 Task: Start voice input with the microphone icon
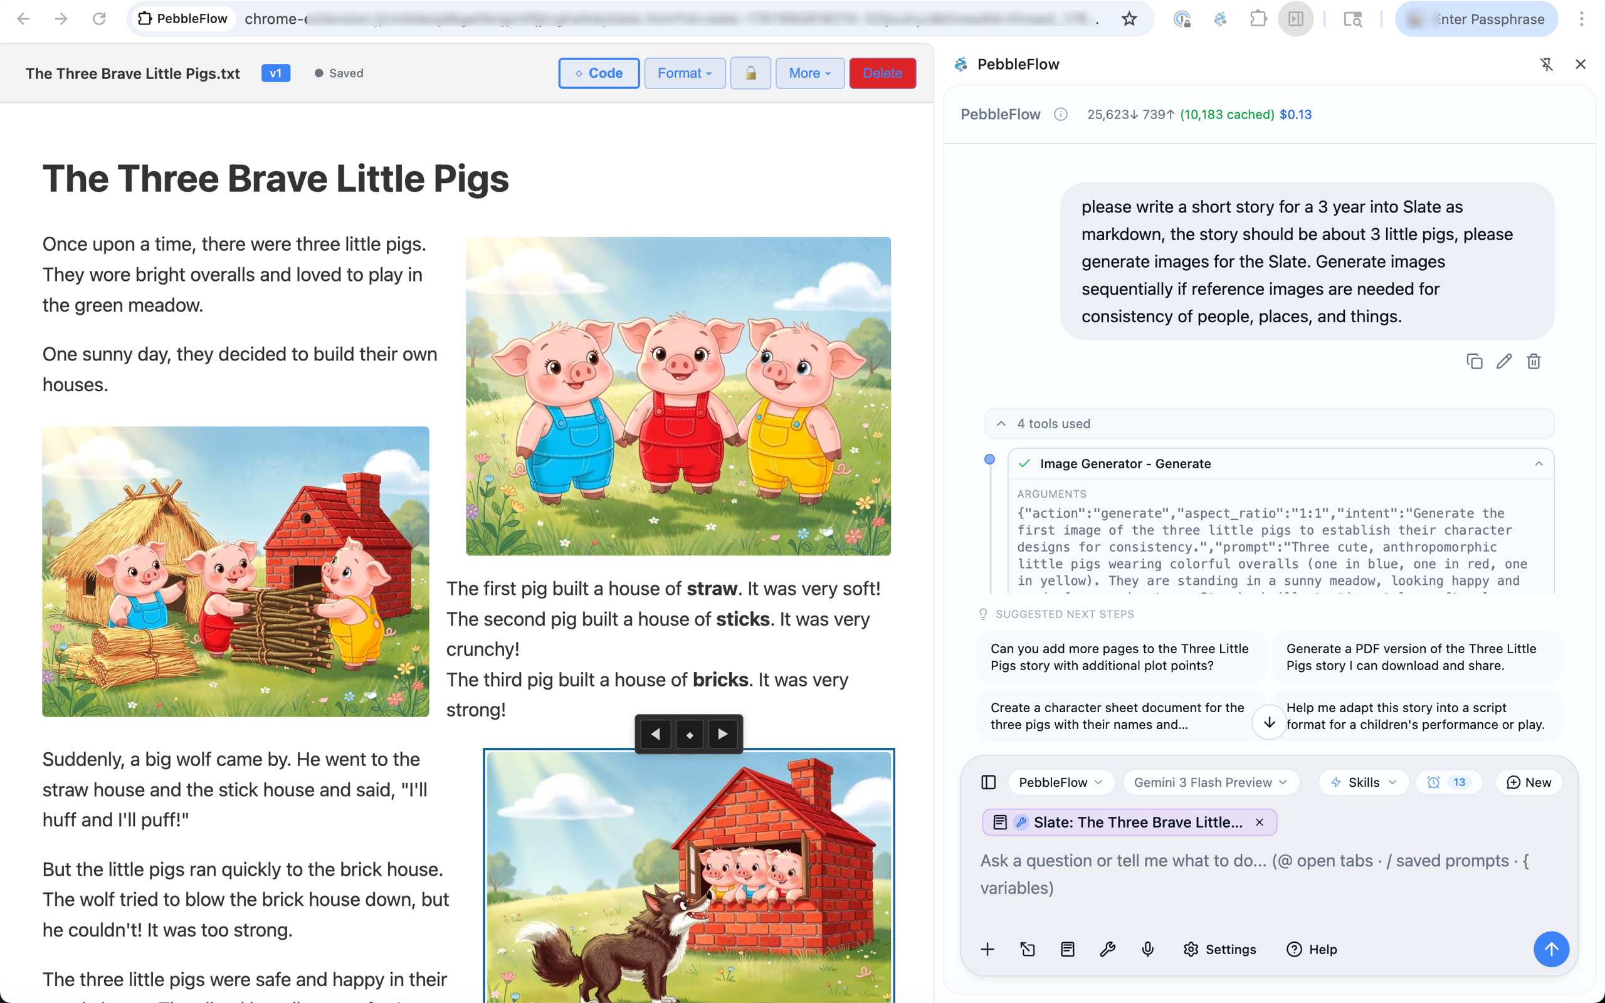click(1147, 949)
